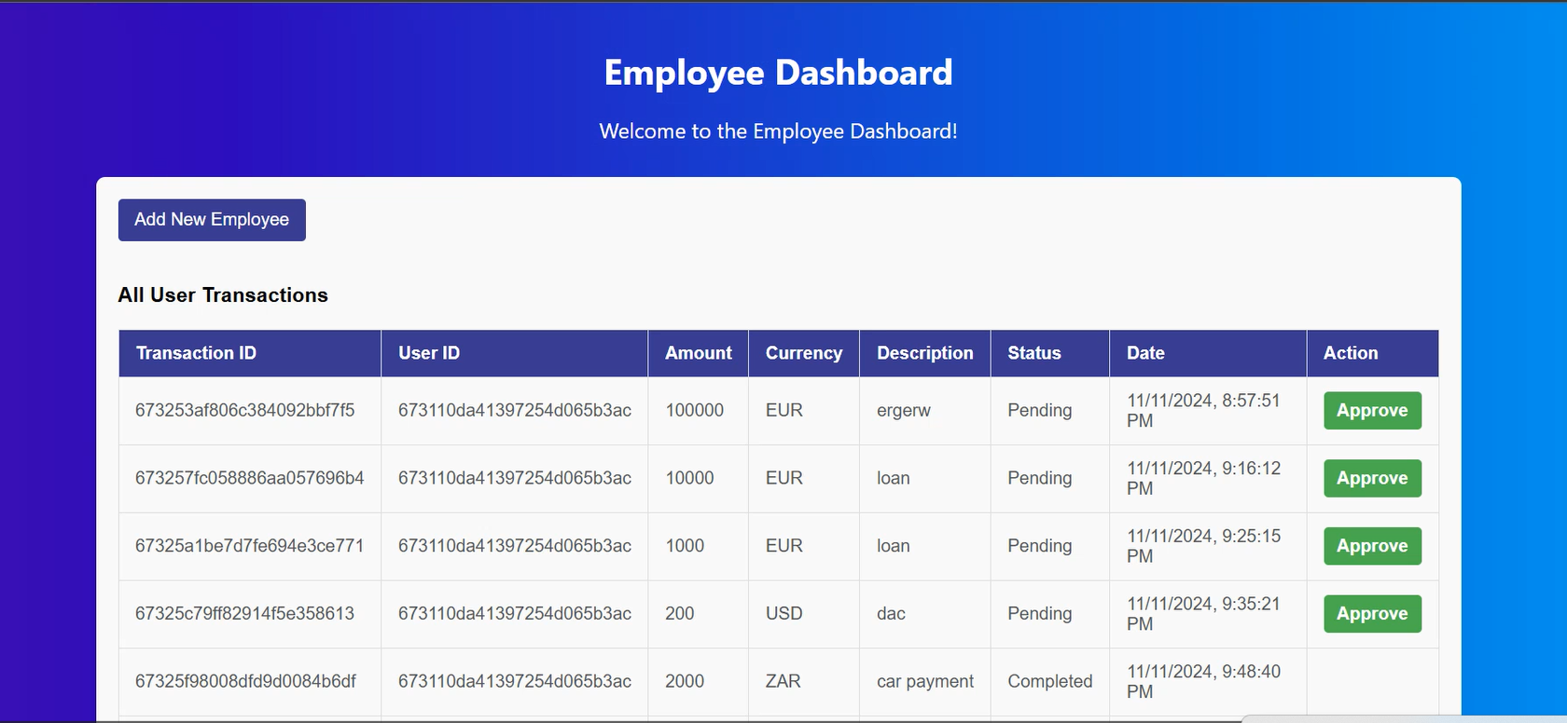This screenshot has width=1567, height=723.
Task: Click the Add New Employee button
Action: click(212, 220)
